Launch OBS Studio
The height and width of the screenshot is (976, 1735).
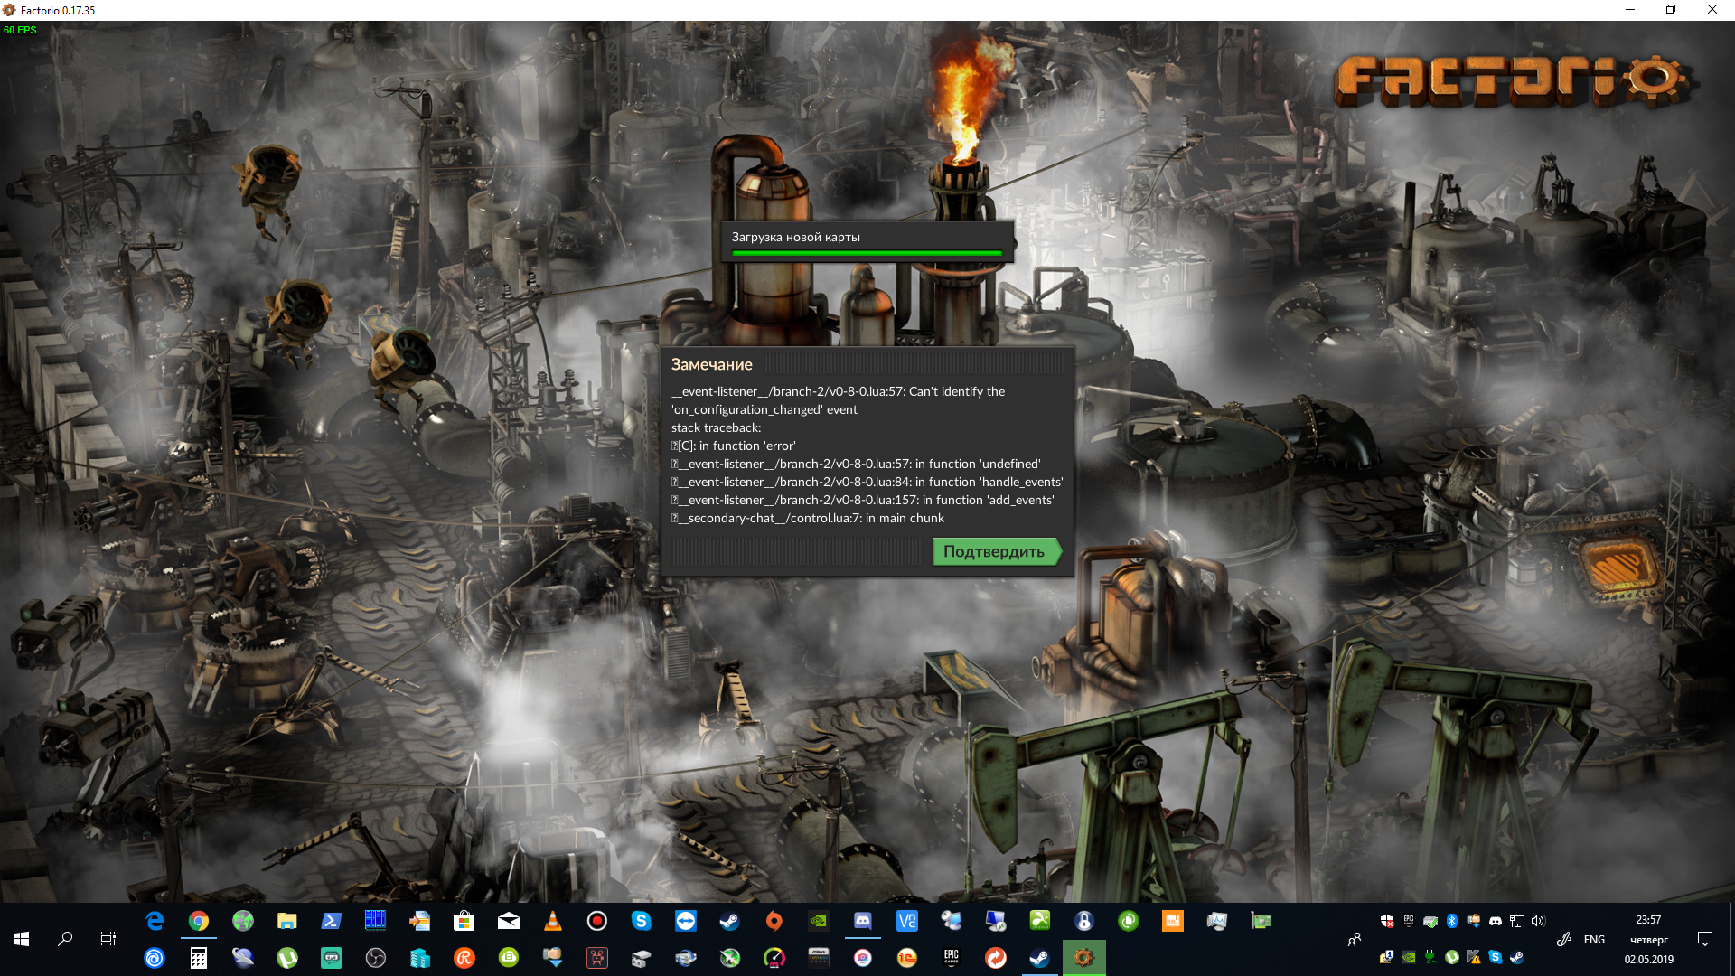[x=376, y=958]
